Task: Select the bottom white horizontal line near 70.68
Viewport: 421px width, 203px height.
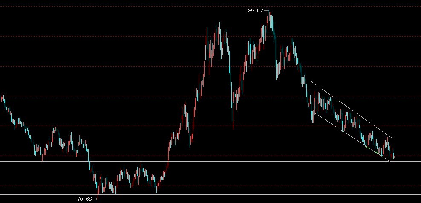Action: (210, 194)
